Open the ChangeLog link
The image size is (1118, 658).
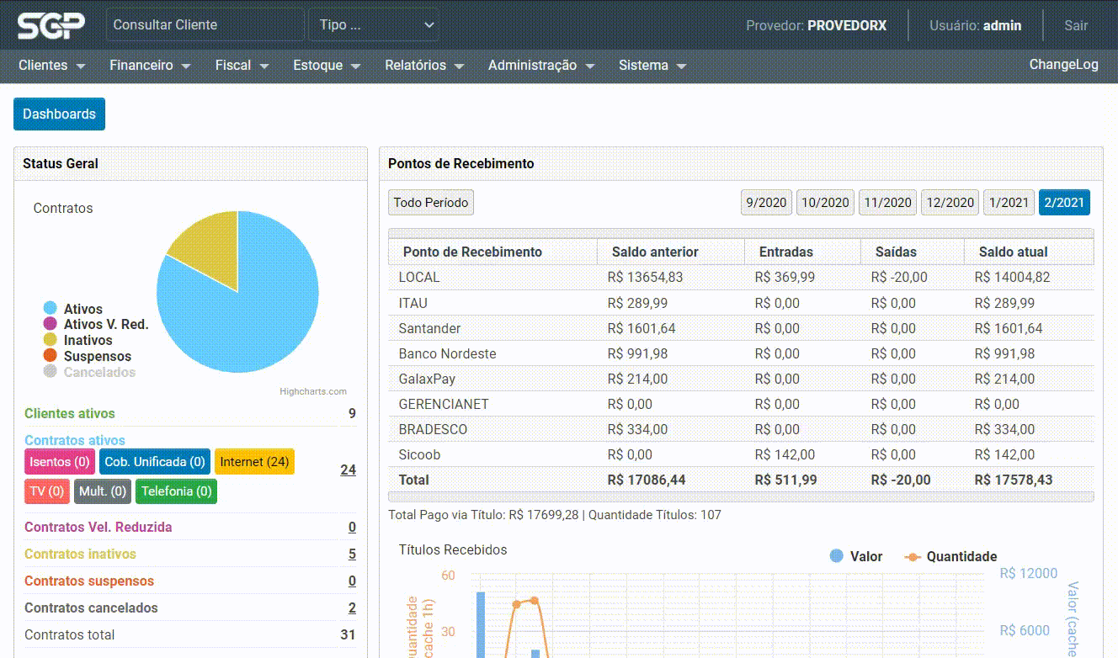pos(1063,65)
